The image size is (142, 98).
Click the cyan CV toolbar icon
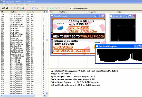tap(52, 8)
